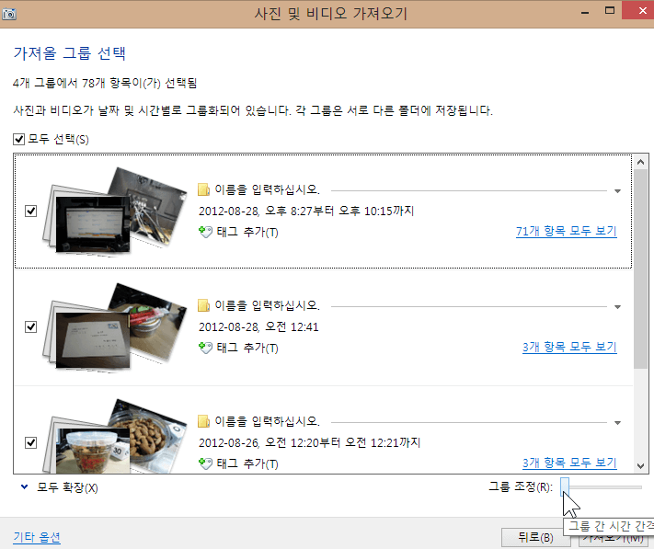
Task: Click the tag icon in the 2012-08-26 group
Action: click(x=205, y=463)
